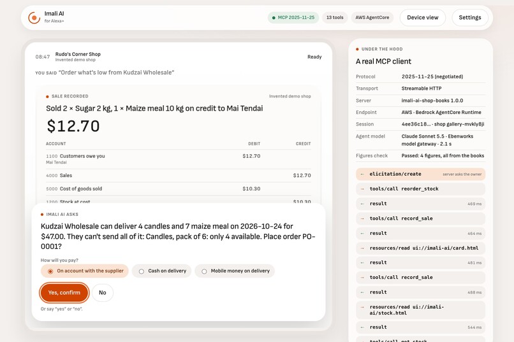
Task: Open the result row showing 481 ms
Action: click(421, 262)
